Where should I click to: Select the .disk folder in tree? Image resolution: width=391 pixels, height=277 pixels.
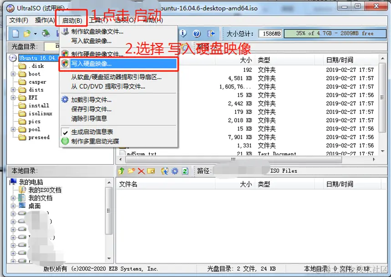[36, 66]
